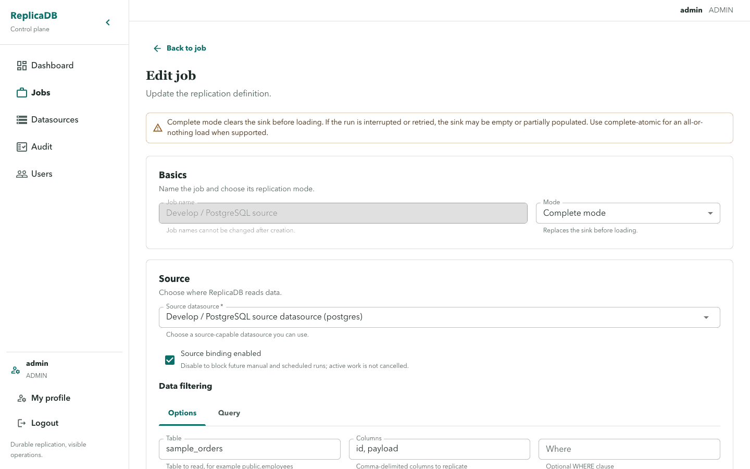This screenshot has width=750, height=469.
Task: Click the Source datasource dropdown arrow
Action: (706, 317)
